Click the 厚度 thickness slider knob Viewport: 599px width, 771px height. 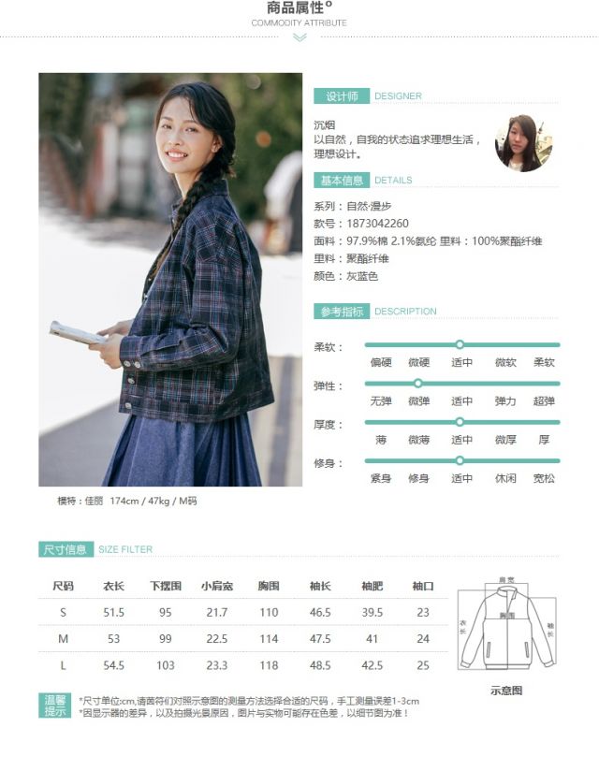tap(460, 422)
